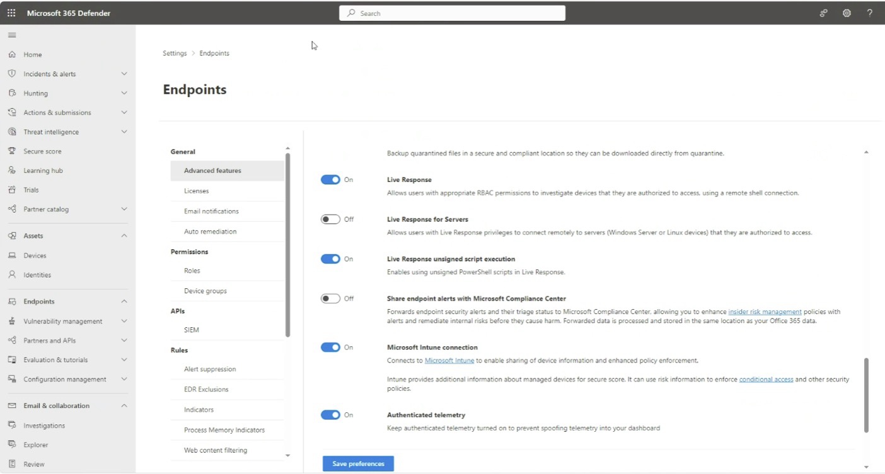Image resolution: width=885 pixels, height=474 pixels.
Task: Disable the Live Response feature
Action: [x=332, y=179]
